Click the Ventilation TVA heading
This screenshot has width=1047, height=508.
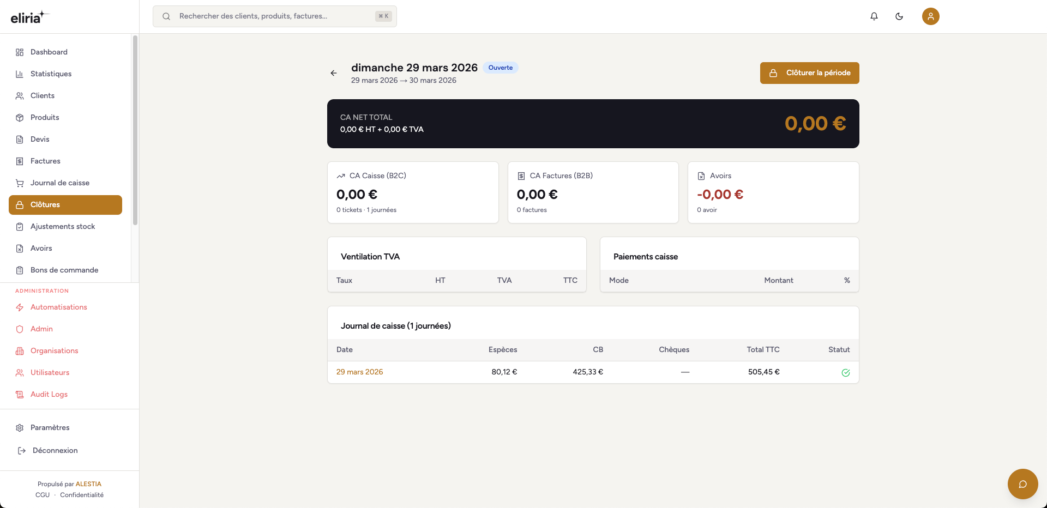370,257
